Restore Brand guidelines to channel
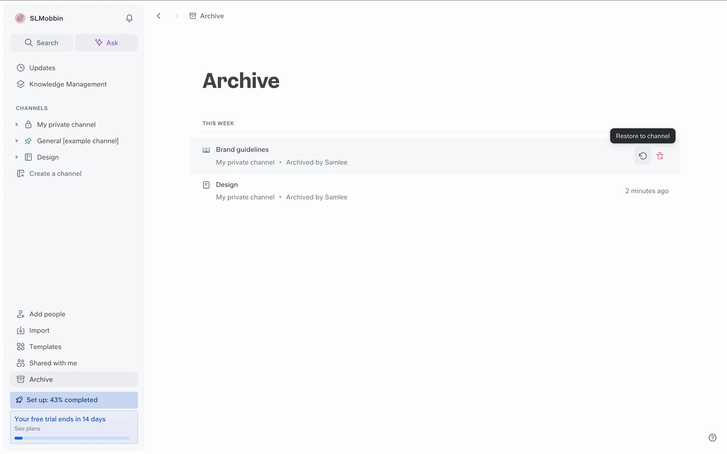Screen dimensions: 727x454 (643, 156)
